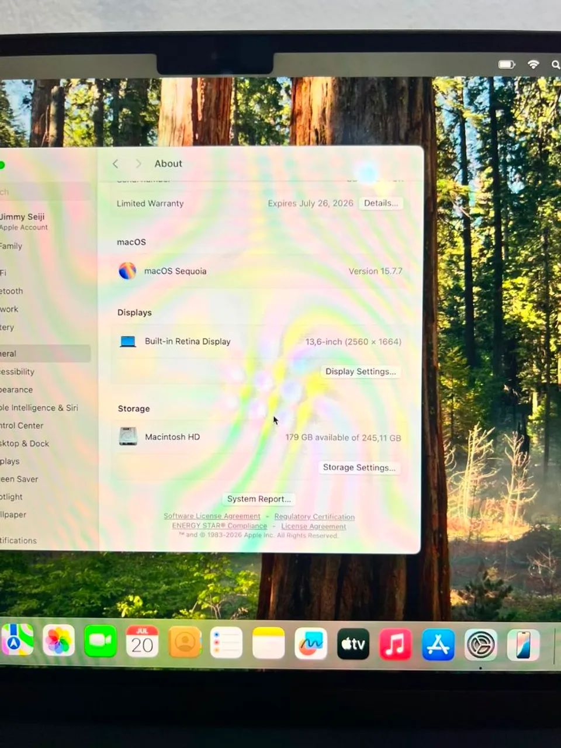Click the Version 15.7.7 text
This screenshot has width=561, height=748.
click(375, 271)
